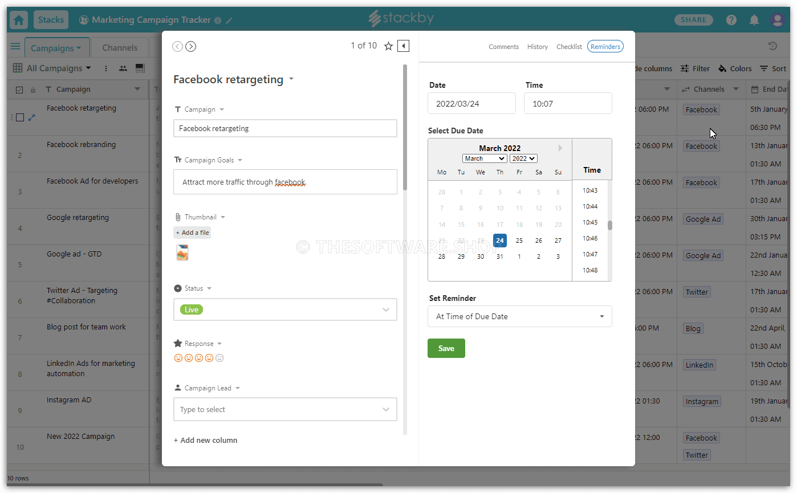Open the Campaign Lead select dropdown
The height and width of the screenshot is (493, 797).
[285, 409]
